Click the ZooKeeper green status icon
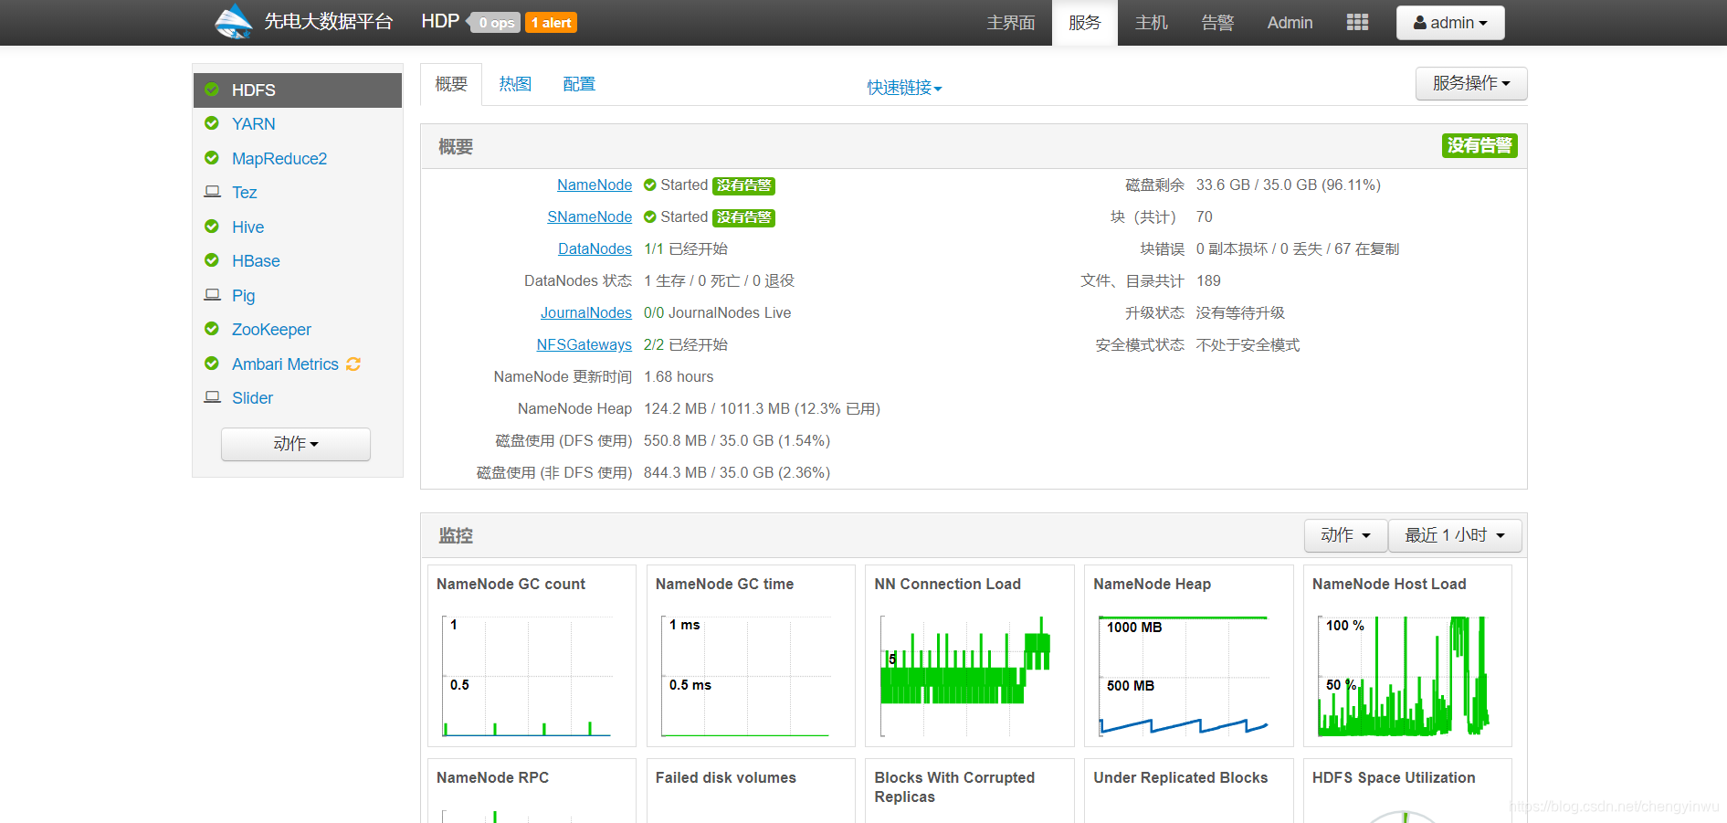This screenshot has height=823, width=1727. point(212,329)
